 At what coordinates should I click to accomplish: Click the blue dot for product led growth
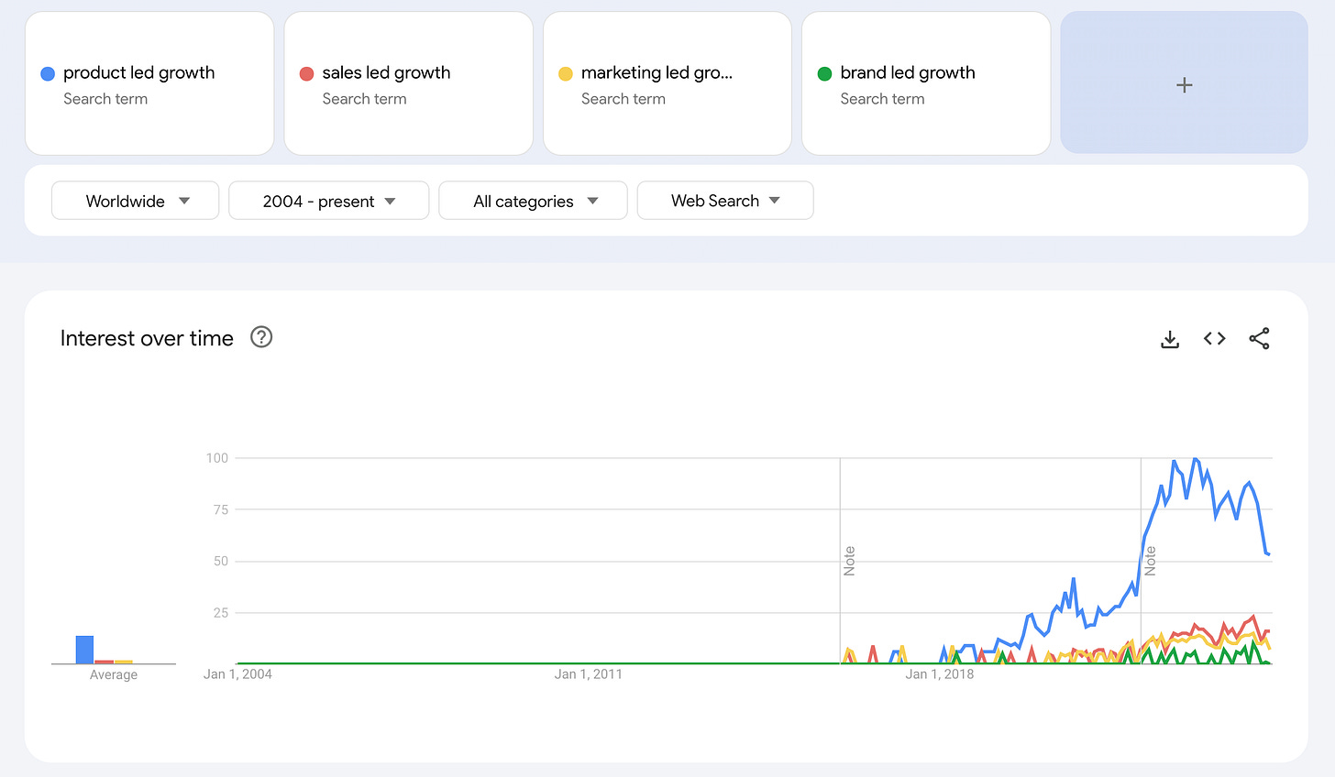click(x=48, y=73)
